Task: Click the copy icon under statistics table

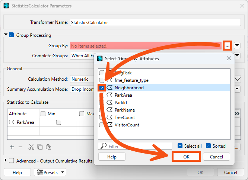Action: coord(40,147)
